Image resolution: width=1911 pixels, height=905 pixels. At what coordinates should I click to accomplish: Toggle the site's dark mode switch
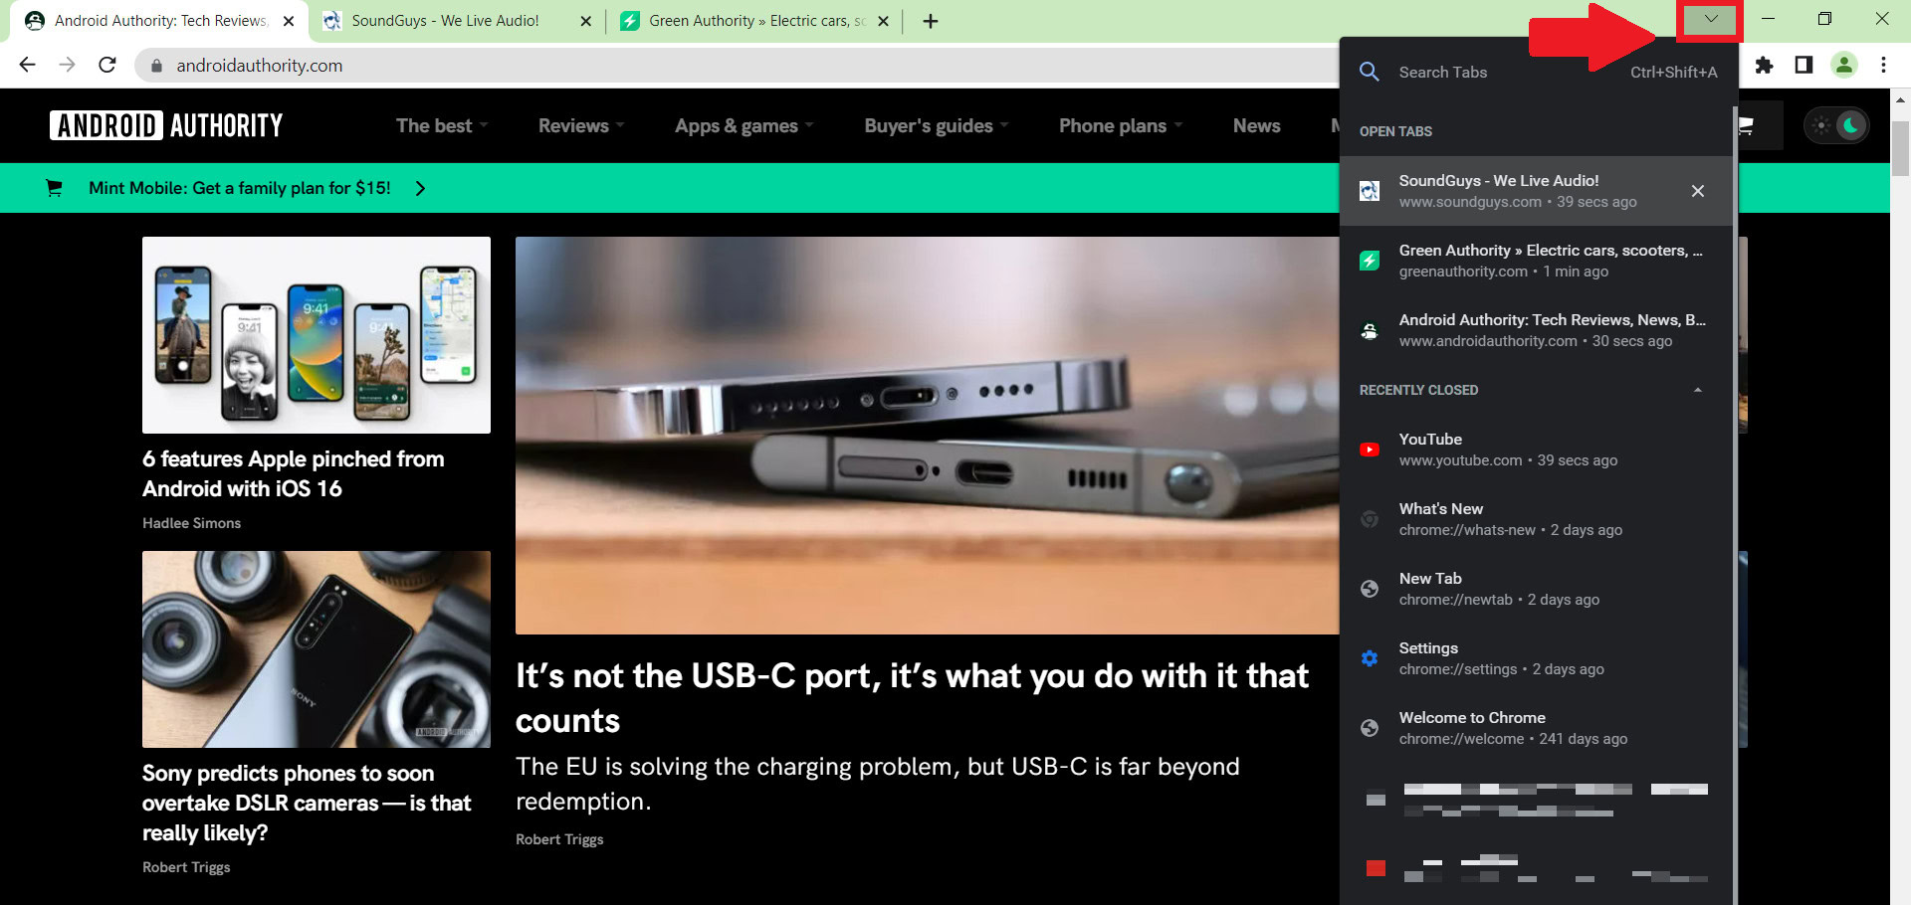pos(1836,125)
